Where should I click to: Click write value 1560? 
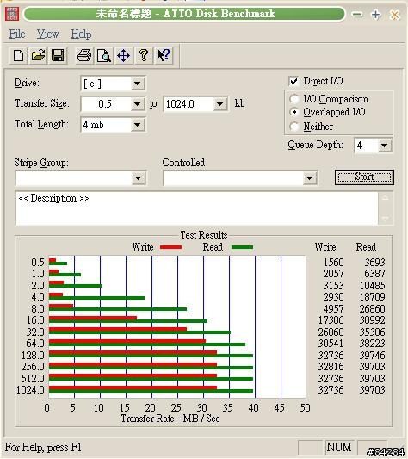334,263
